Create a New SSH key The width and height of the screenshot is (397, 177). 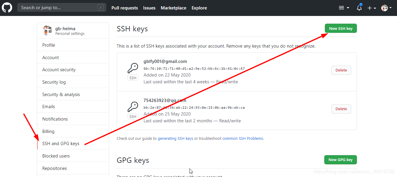[x=341, y=28]
